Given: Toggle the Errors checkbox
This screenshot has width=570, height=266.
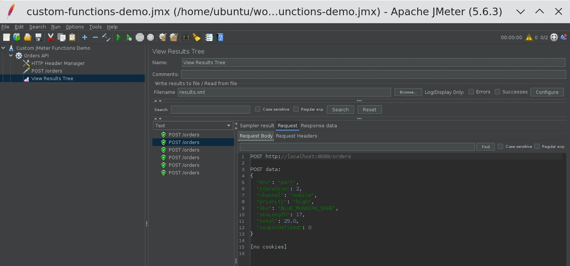Looking at the screenshot, I should tap(471, 92).
